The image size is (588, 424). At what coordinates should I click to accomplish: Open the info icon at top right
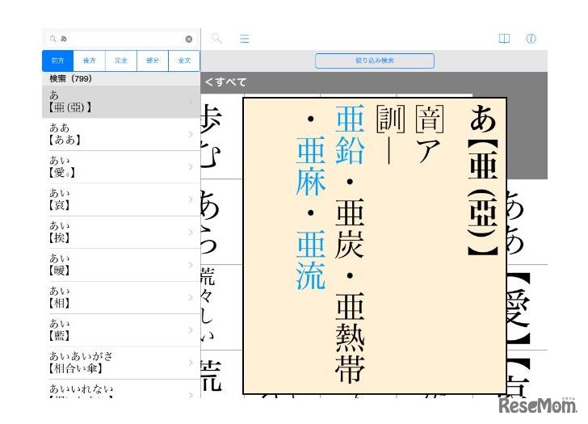click(531, 39)
